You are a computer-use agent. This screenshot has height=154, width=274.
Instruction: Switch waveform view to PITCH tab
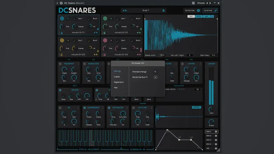click(199, 16)
